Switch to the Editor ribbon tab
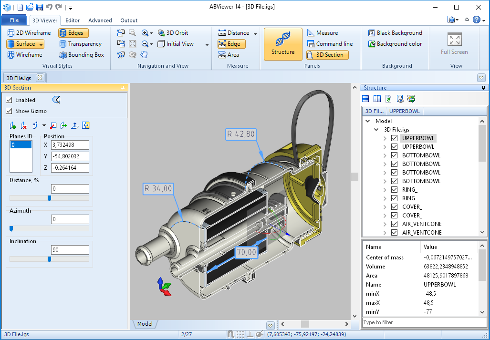Screen dimensions: 490x340 (x=73, y=21)
